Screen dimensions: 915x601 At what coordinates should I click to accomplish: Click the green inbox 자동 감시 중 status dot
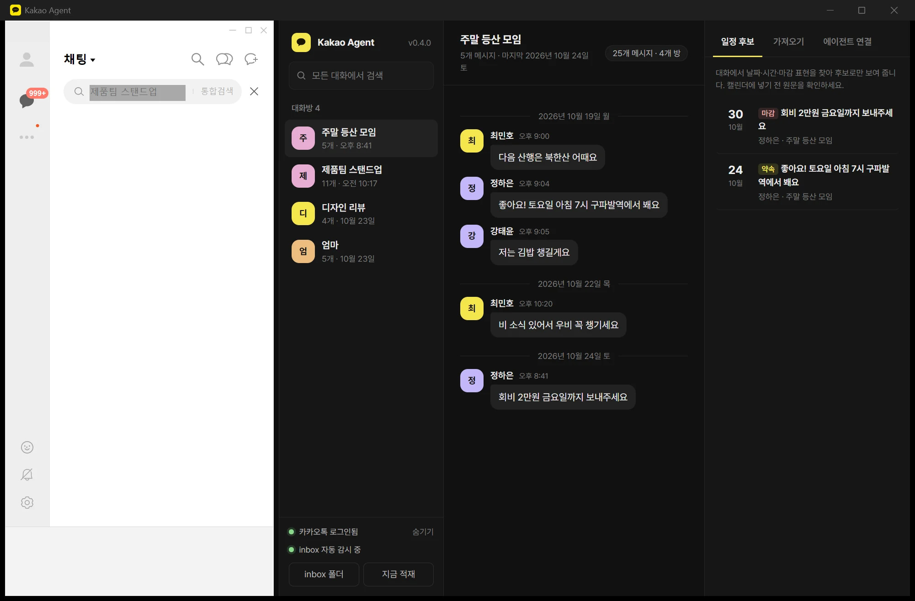click(291, 549)
